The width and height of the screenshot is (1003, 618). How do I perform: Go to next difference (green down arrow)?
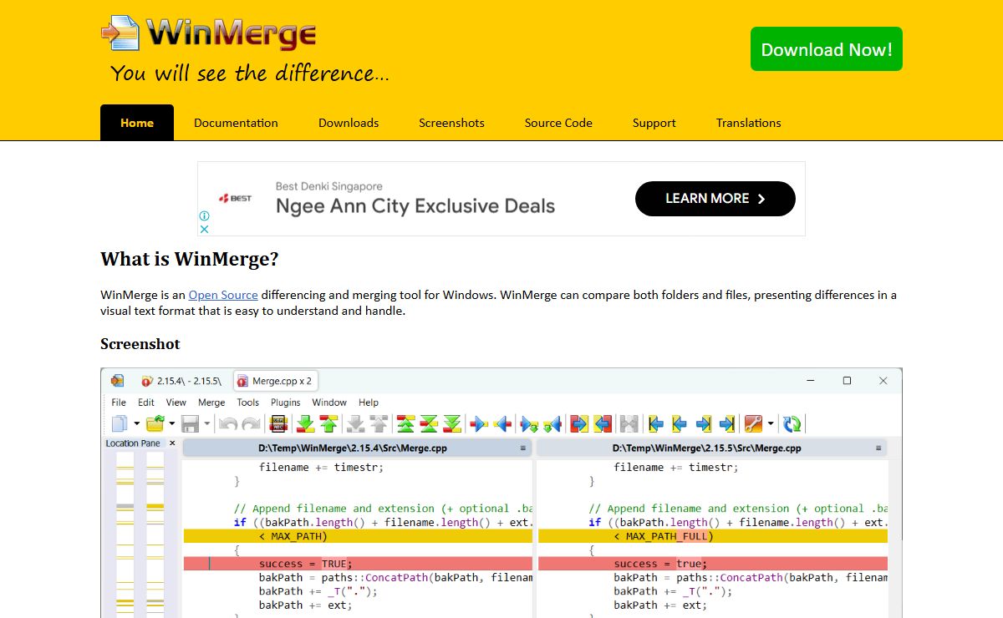[306, 424]
